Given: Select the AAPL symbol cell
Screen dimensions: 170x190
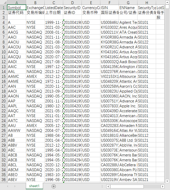Looking at the screenshot, I should [17, 106].
